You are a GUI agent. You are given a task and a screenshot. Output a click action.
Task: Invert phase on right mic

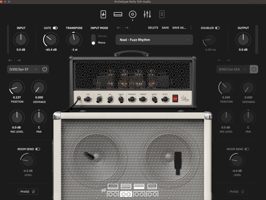pyautogui.click(x=237, y=192)
